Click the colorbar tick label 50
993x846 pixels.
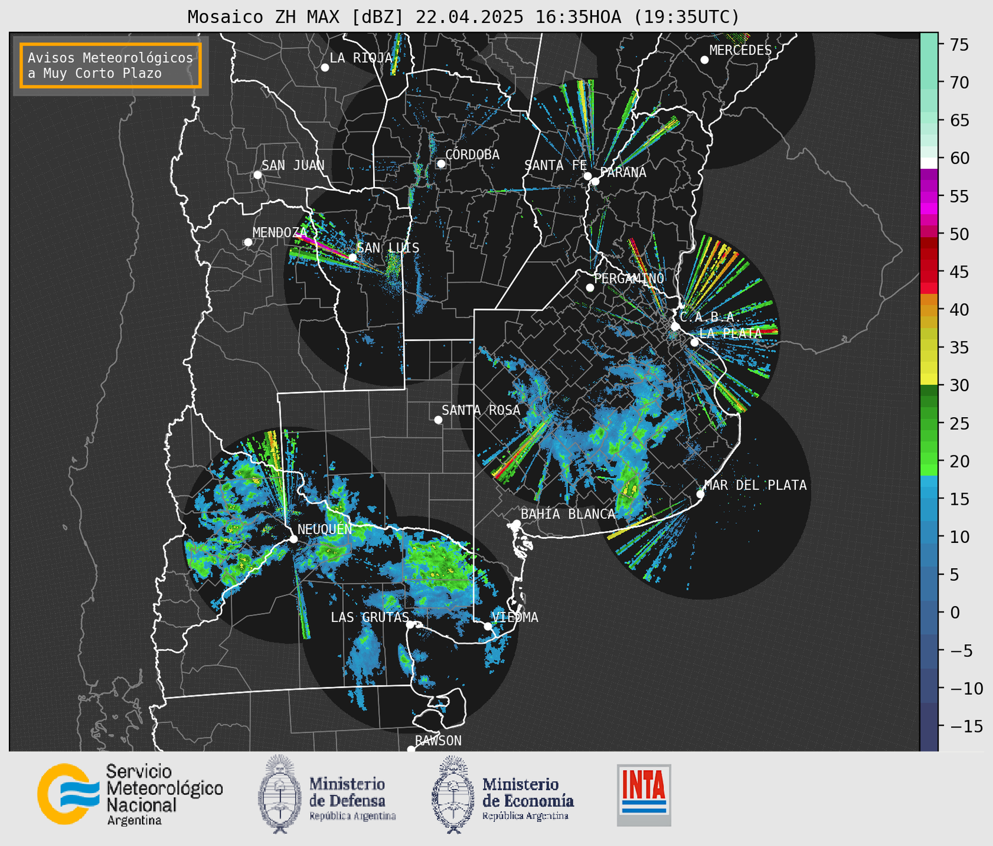959,234
